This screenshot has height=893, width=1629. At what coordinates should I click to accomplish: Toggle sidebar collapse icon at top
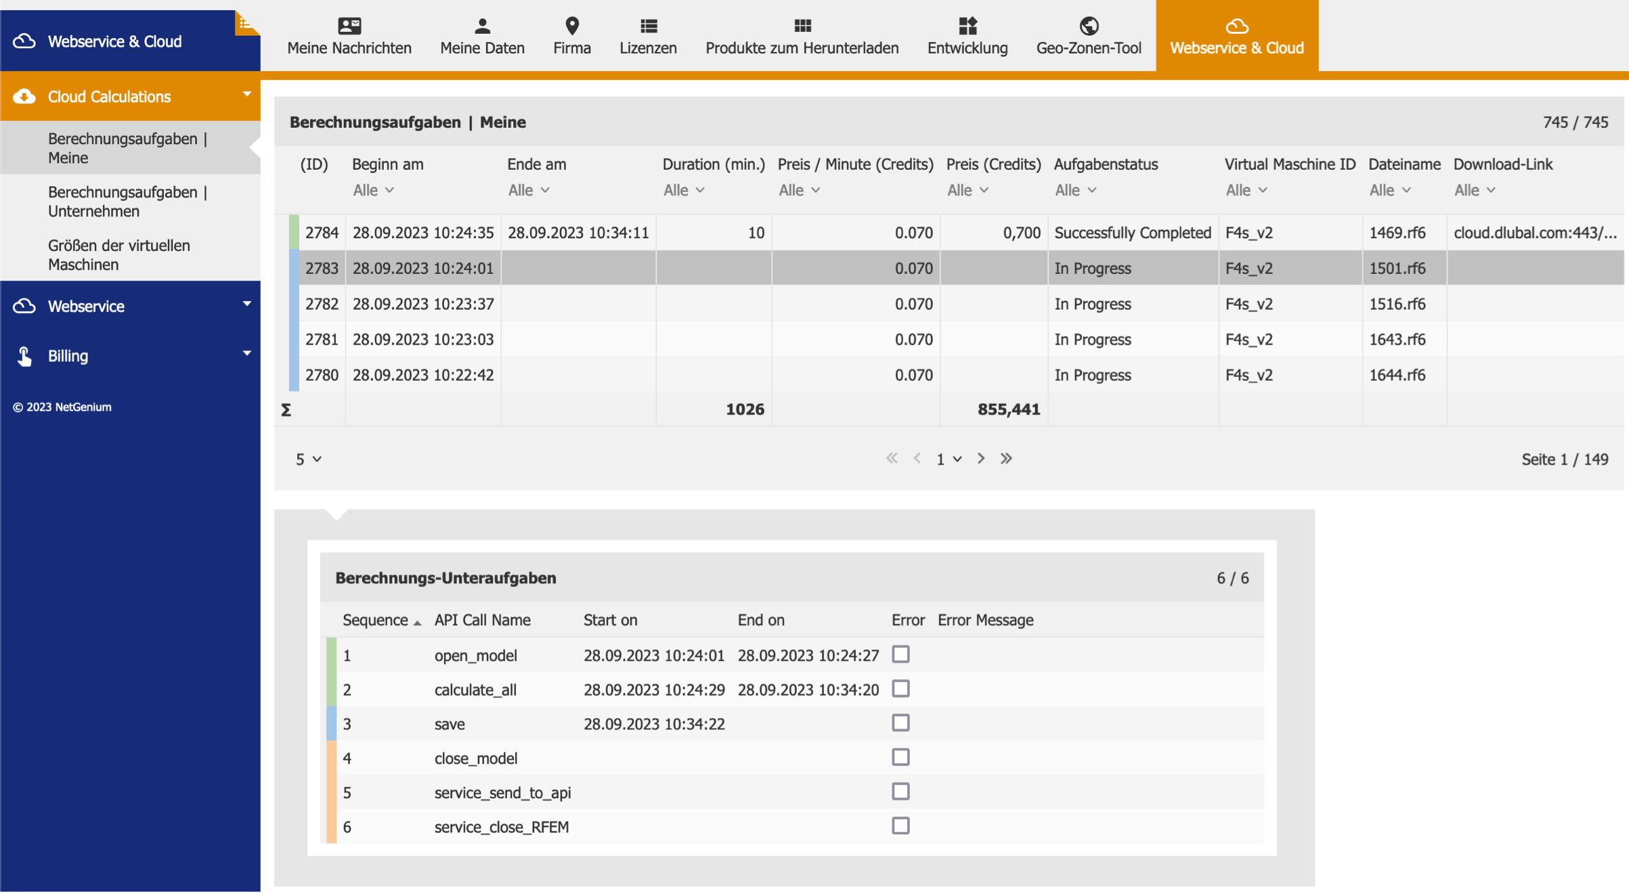245,23
